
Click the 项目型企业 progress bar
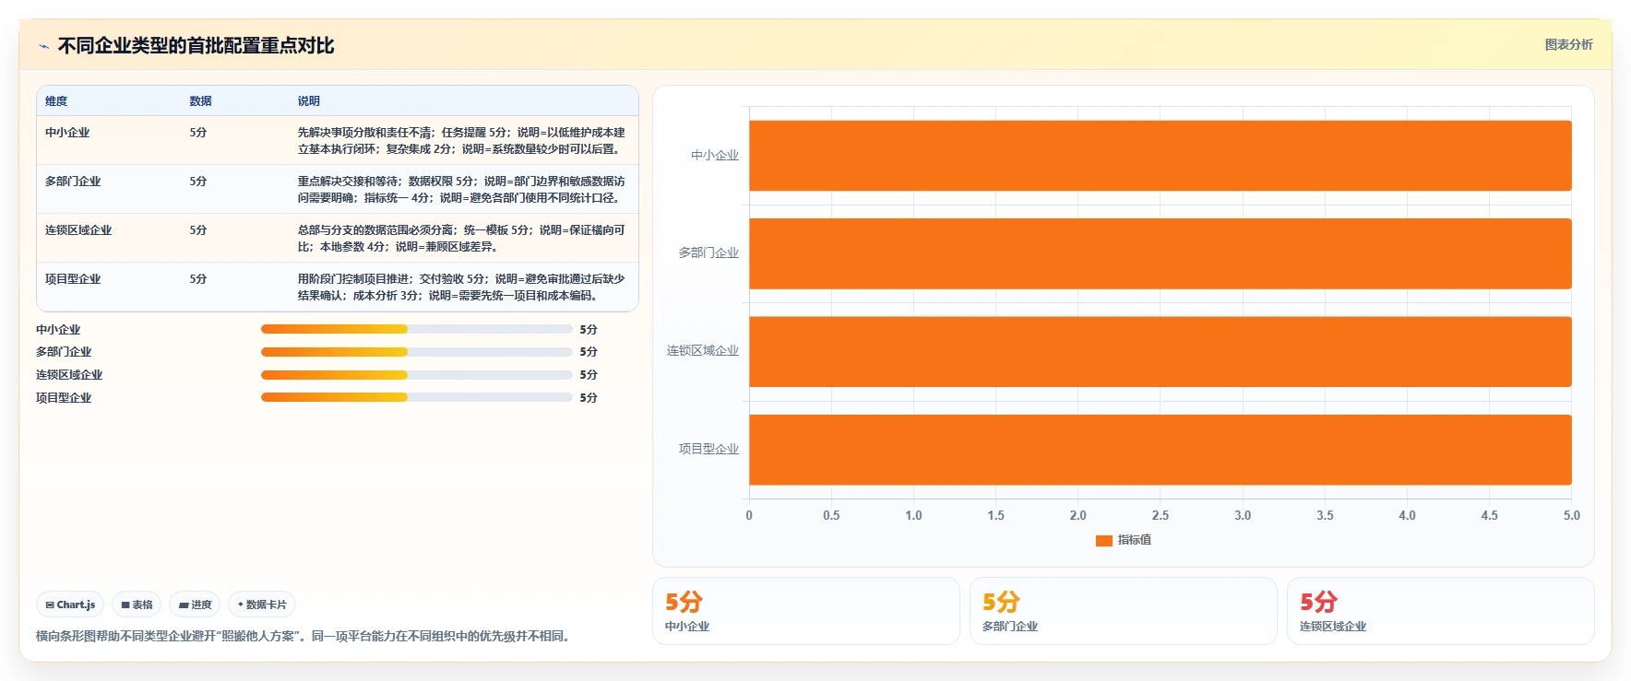pyautogui.click(x=417, y=397)
